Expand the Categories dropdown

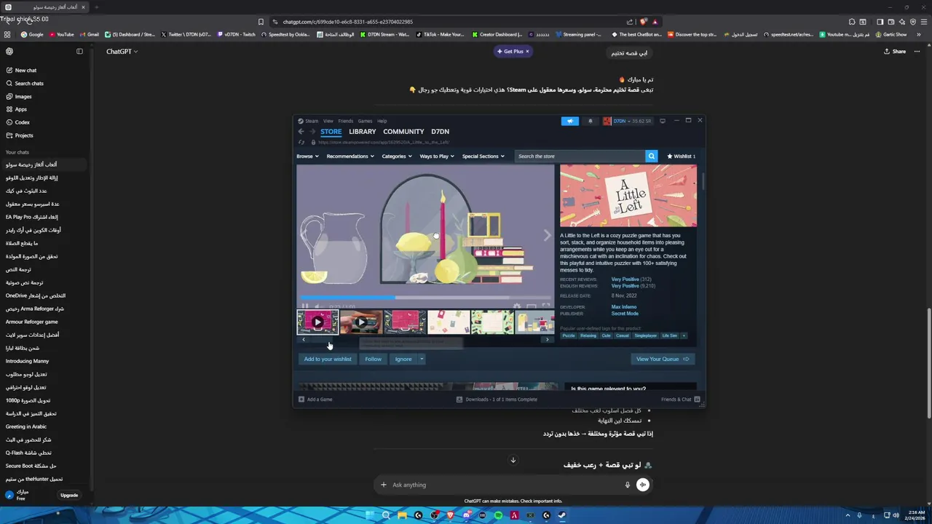point(397,156)
